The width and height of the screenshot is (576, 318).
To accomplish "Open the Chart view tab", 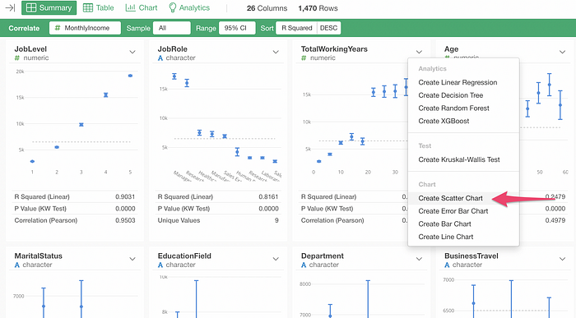I will (x=142, y=7).
